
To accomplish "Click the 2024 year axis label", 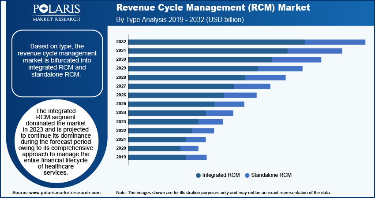I will [x=121, y=113].
